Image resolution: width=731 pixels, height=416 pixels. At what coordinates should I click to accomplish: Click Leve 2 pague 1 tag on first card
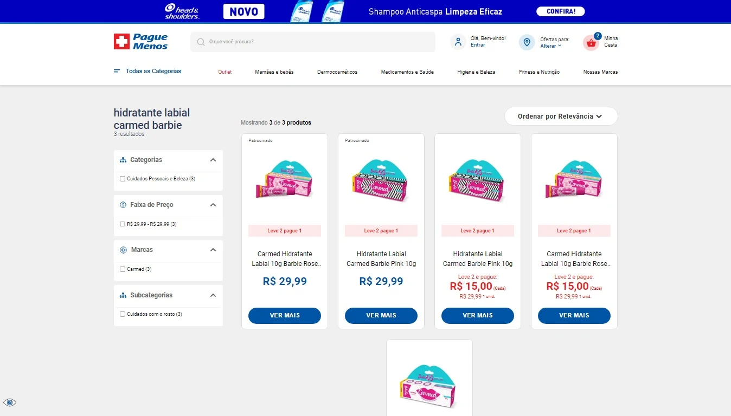pos(285,231)
